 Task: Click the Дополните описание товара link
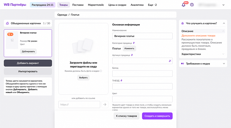pos(198,35)
